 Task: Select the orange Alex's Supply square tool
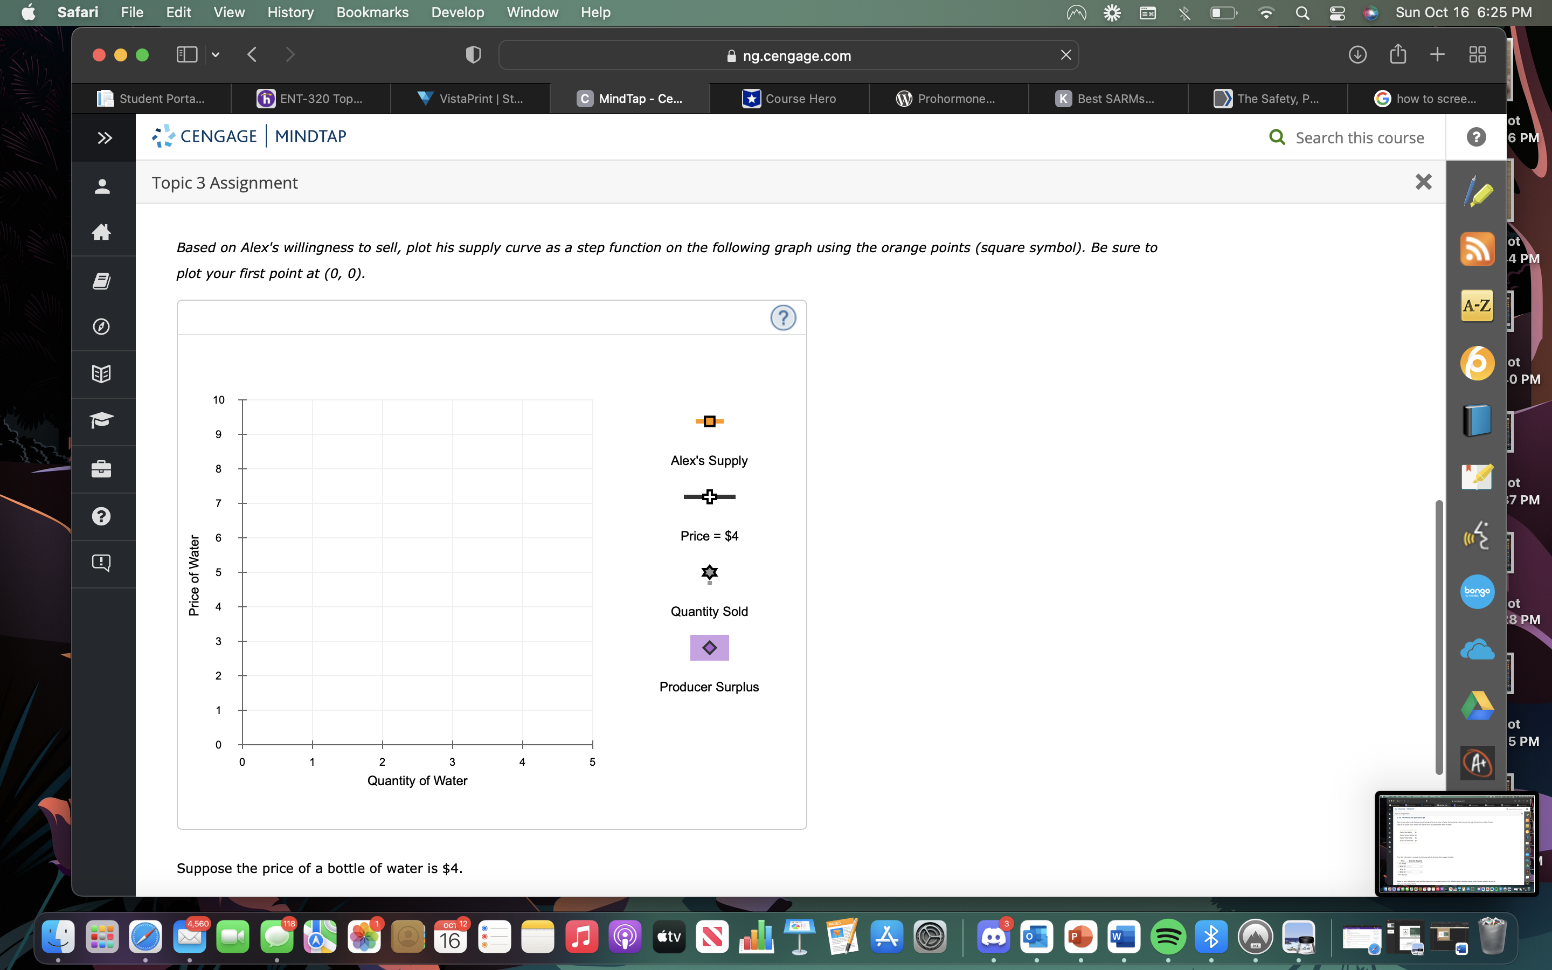point(709,421)
